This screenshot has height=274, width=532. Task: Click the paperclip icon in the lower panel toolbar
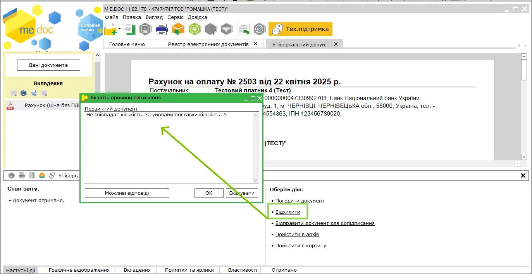52,175
